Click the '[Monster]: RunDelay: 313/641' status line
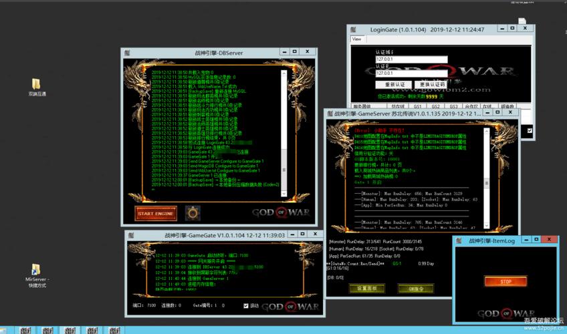This screenshot has width=567, height=334. point(375,242)
